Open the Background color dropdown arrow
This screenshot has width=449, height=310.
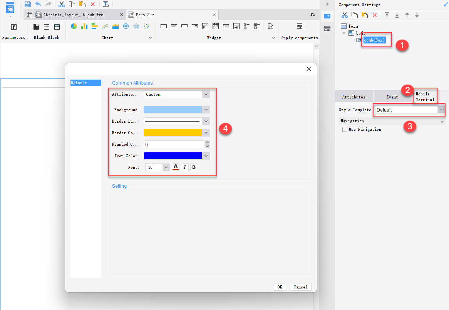[x=206, y=110]
